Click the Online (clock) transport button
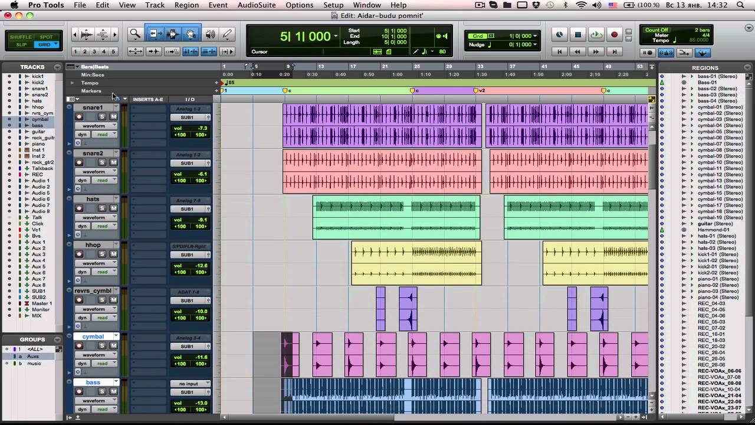This screenshot has height=425, width=755. tap(560, 35)
